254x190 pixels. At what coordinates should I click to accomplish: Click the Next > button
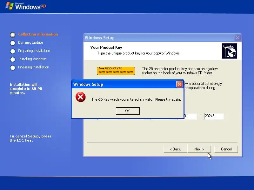coord(199,149)
